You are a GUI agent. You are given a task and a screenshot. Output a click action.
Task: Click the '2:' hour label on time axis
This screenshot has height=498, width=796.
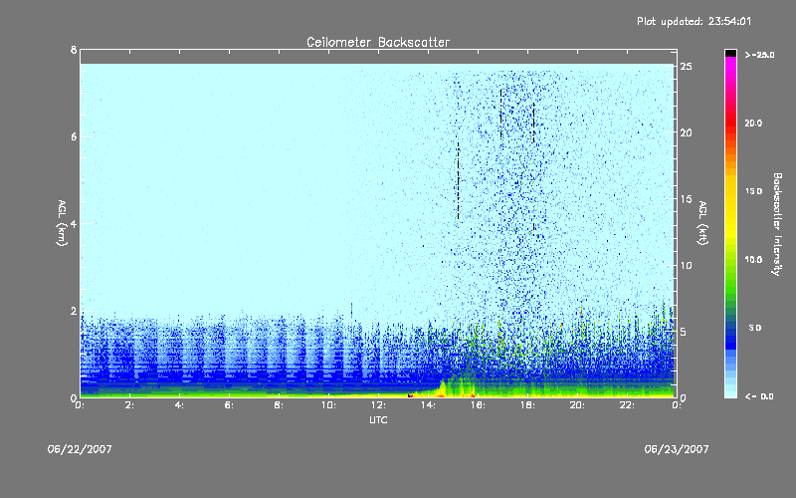click(x=130, y=405)
